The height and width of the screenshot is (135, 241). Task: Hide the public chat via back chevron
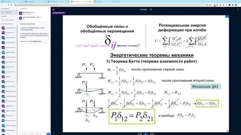click(20, 9)
